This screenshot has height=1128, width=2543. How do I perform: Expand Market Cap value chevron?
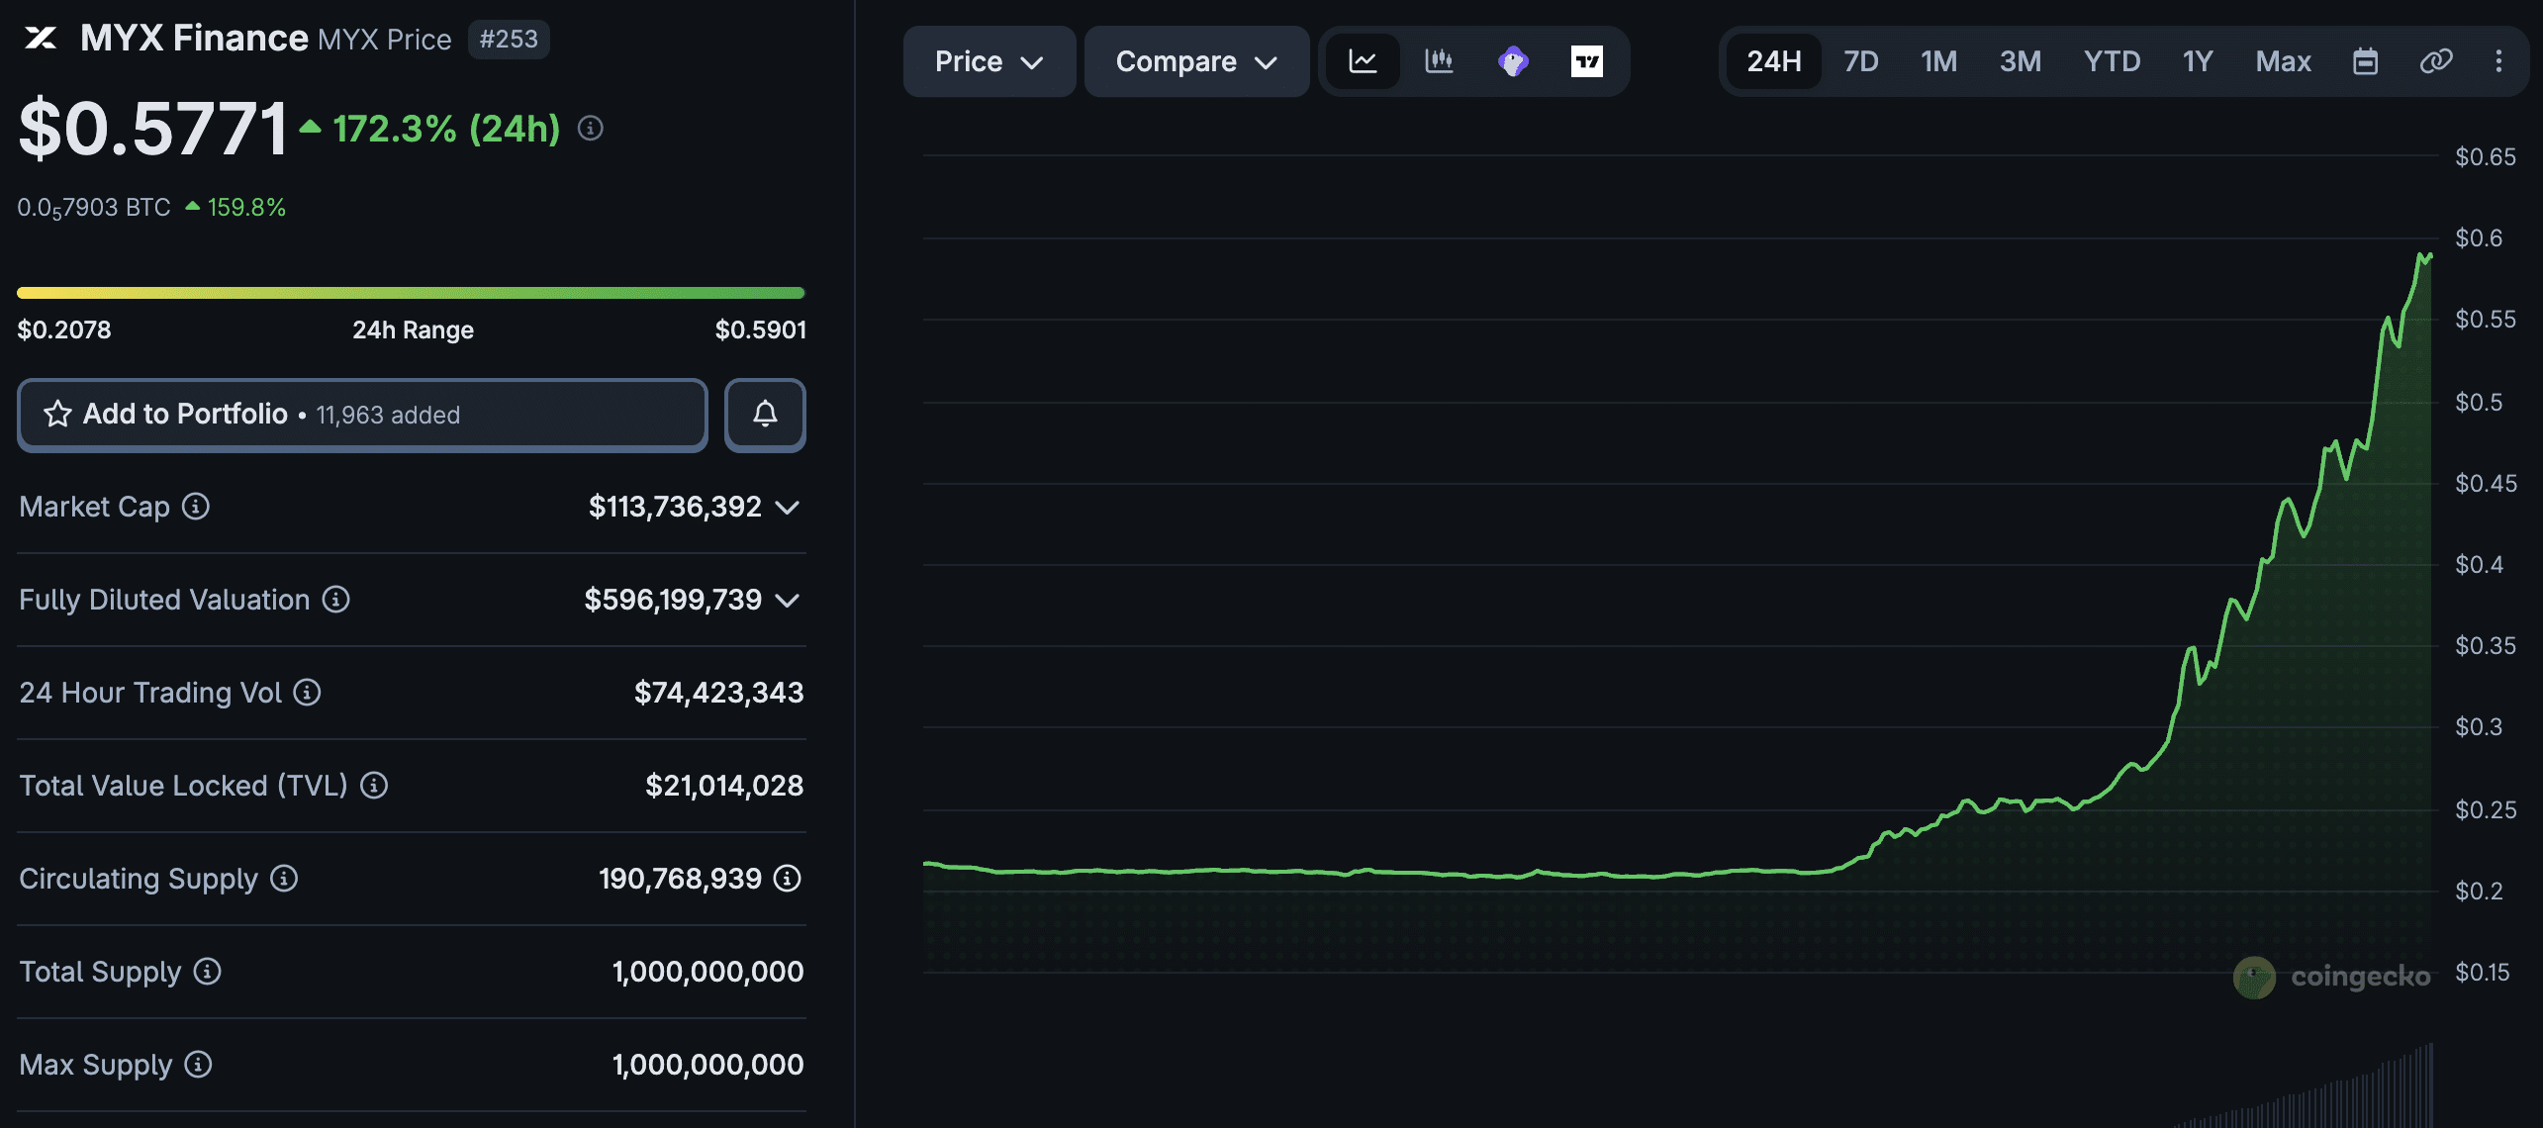(788, 508)
